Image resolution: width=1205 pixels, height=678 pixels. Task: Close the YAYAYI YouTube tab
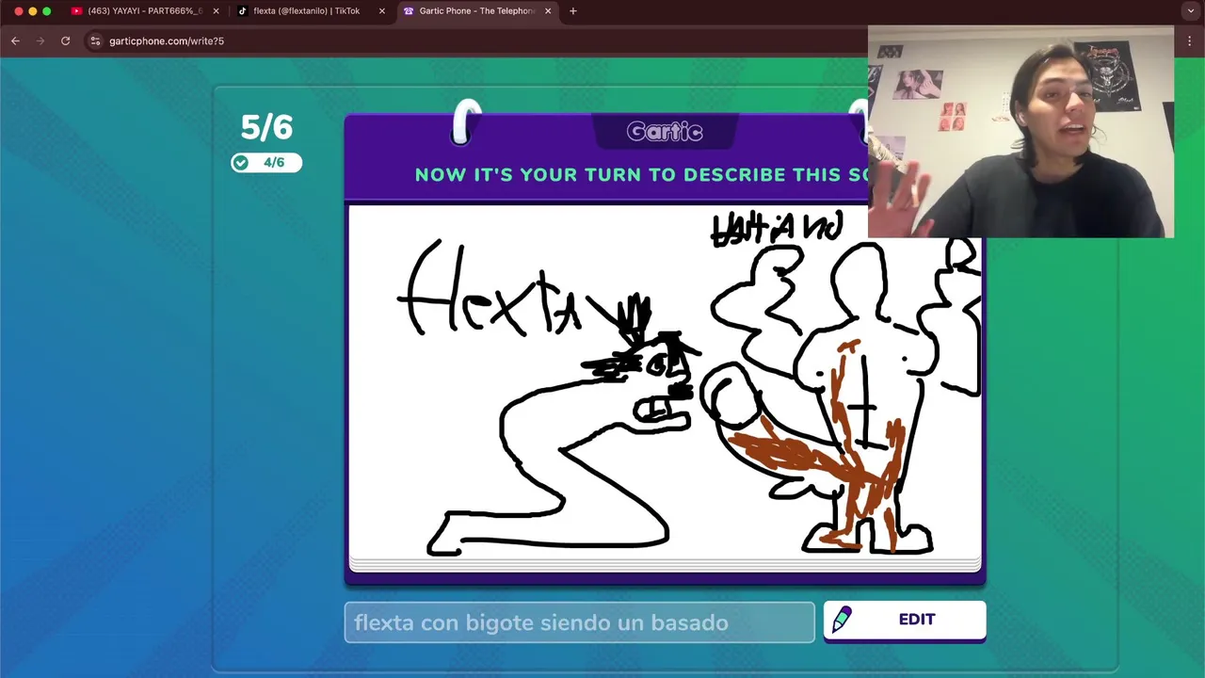pos(217,11)
